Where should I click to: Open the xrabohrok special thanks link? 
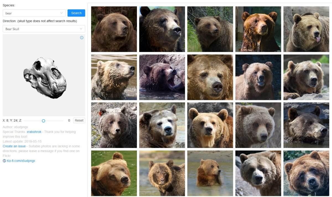pyautogui.click(x=34, y=132)
